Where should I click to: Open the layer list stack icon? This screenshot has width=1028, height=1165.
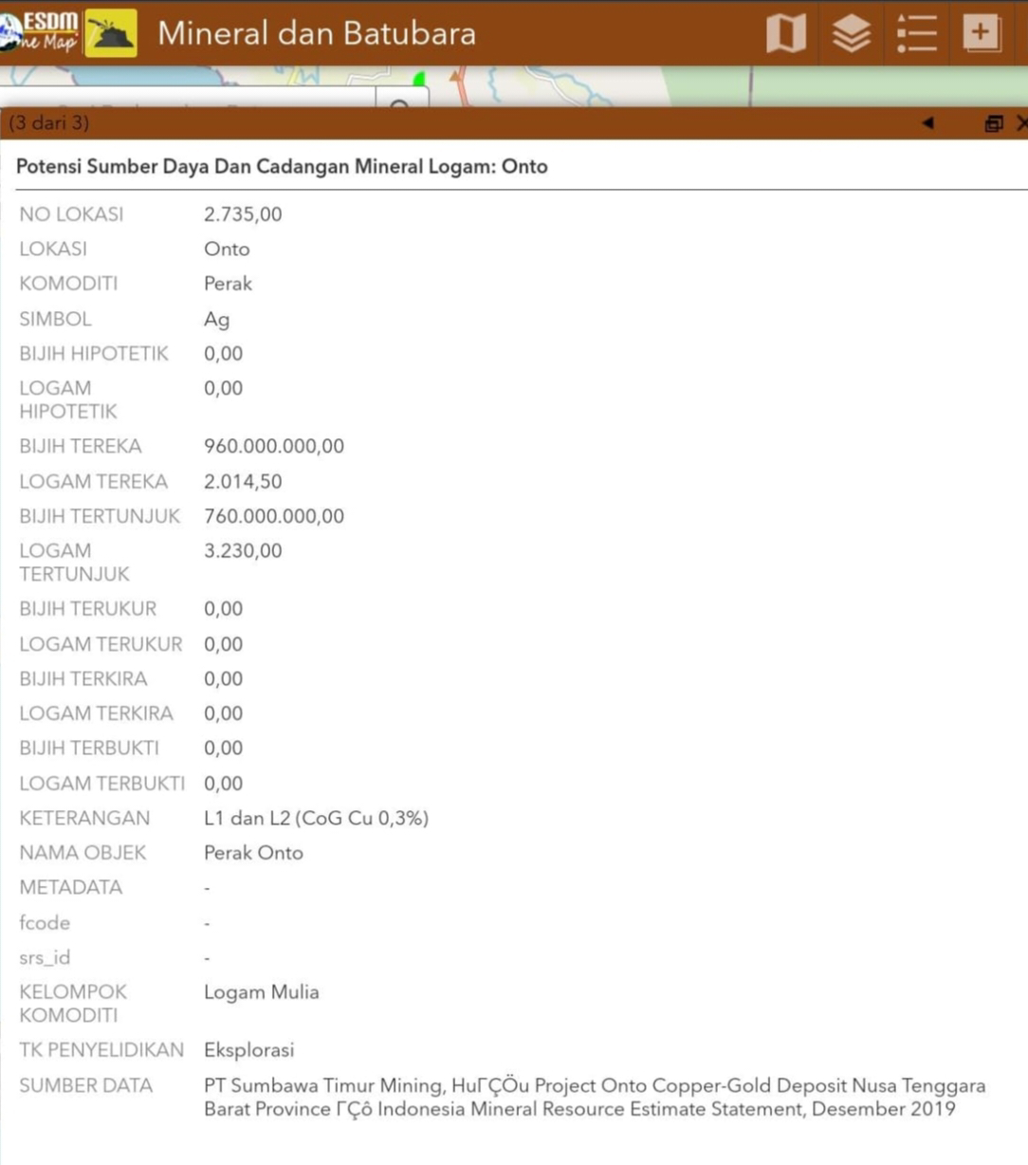coord(851,33)
